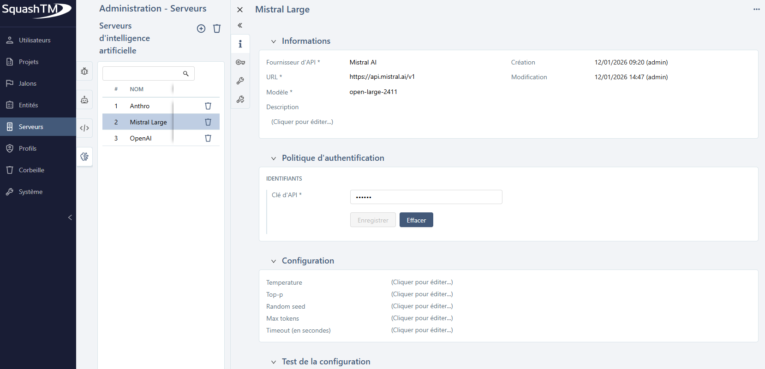The image size is (765, 369).
Task: Jump to authentication key anchor icon
Action: [x=240, y=62]
